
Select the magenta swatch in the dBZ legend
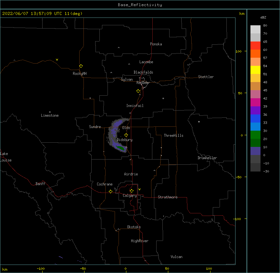pyautogui.click(x=255, y=102)
